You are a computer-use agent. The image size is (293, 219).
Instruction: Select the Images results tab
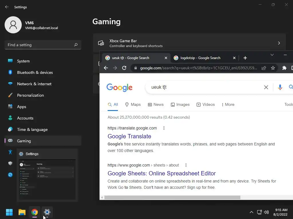(180, 104)
